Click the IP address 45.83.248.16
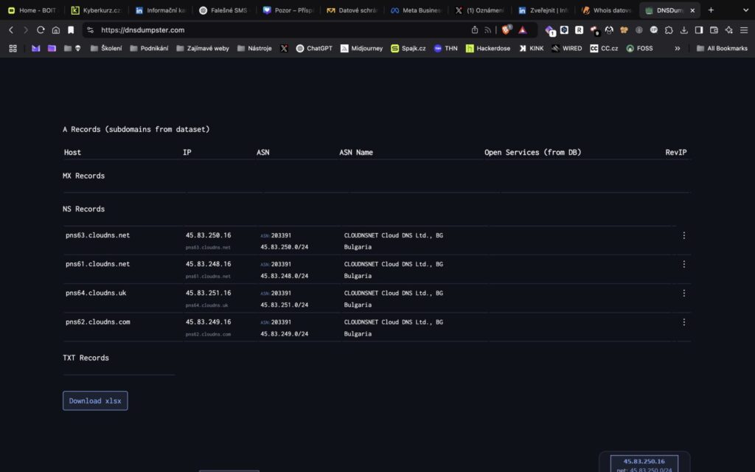This screenshot has width=755, height=472. [x=209, y=264]
